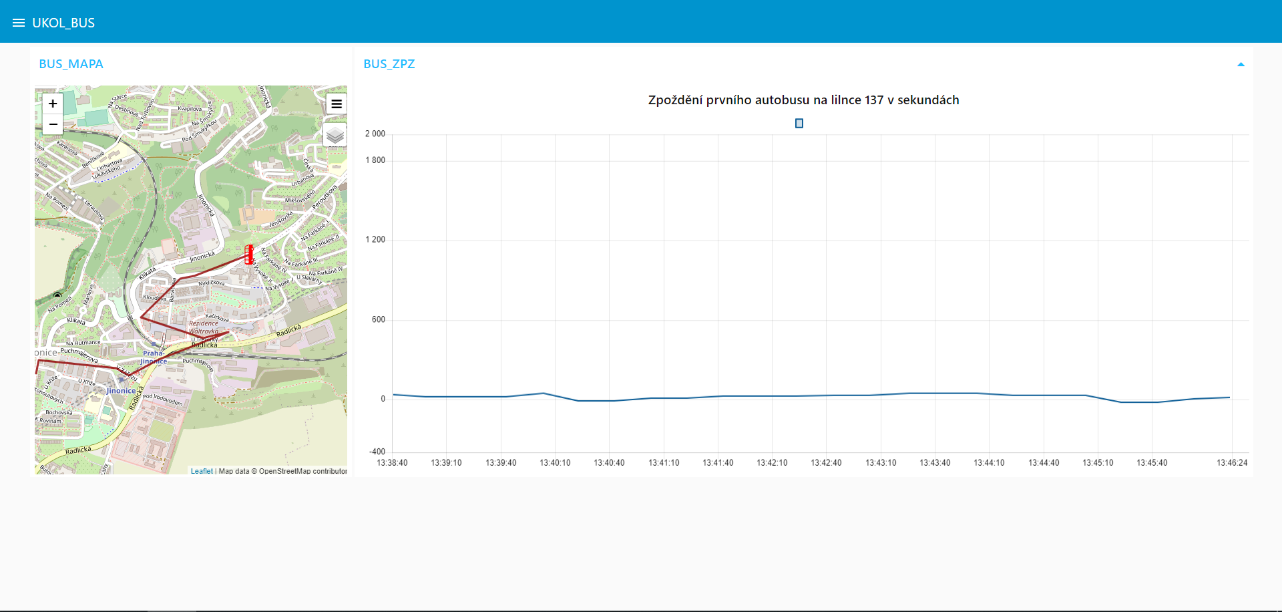Toggle the chart series legend box

click(799, 124)
